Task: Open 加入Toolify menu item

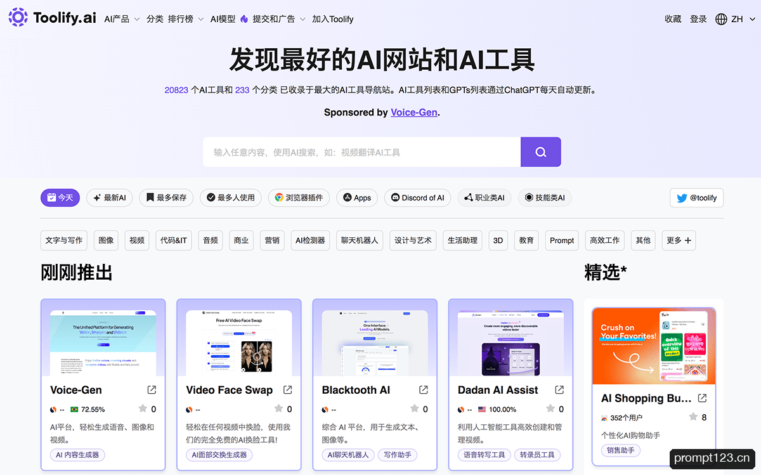Action: click(333, 19)
